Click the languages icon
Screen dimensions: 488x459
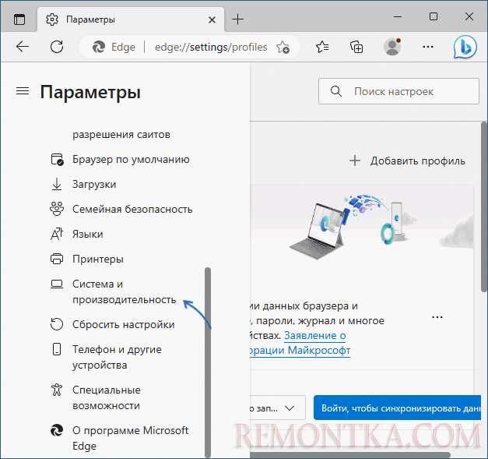click(x=57, y=234)
